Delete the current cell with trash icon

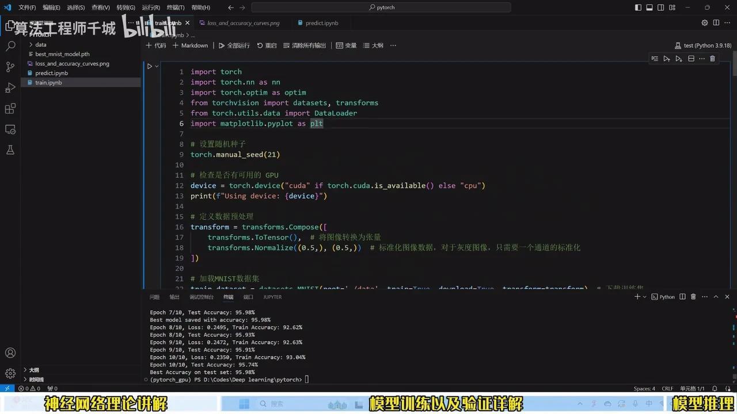pyautogui.click(x=712, y=58)
